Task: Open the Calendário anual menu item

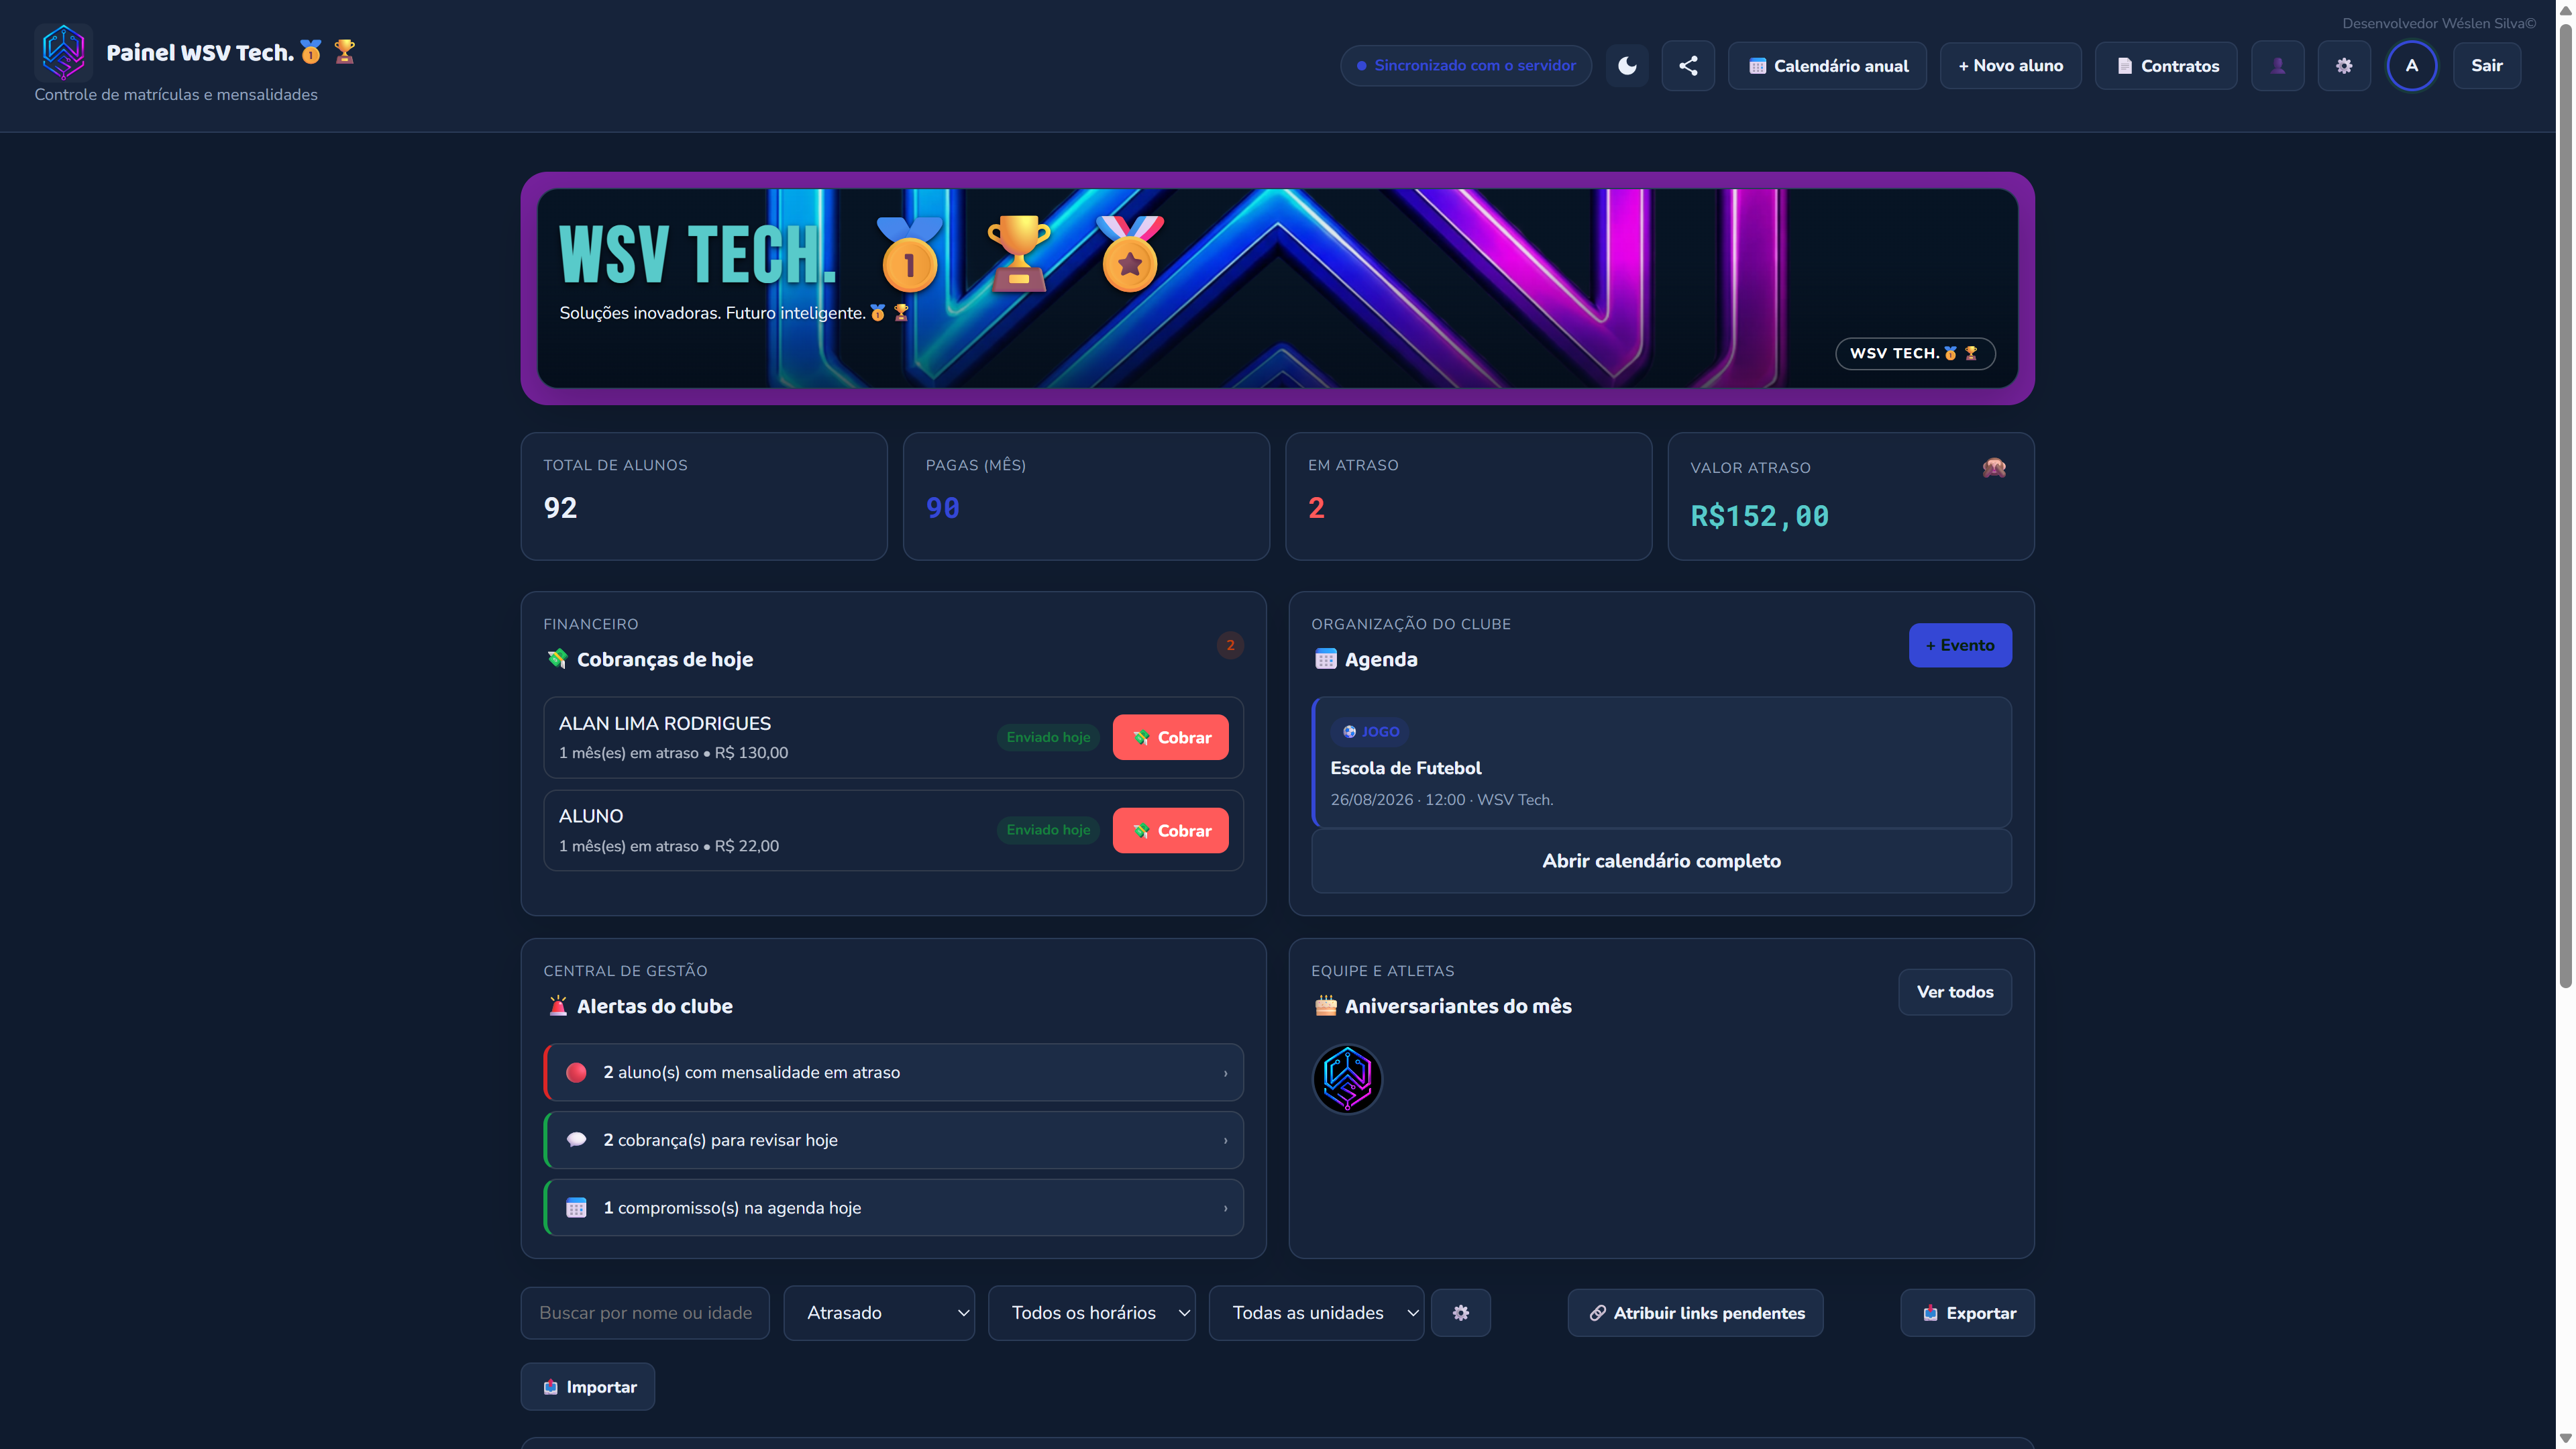Action: click(1828, 66)
